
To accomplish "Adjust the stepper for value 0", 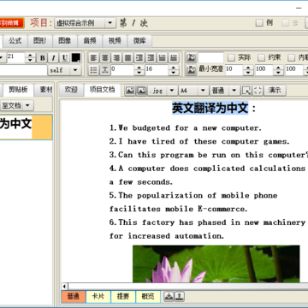I will (139, 70).
